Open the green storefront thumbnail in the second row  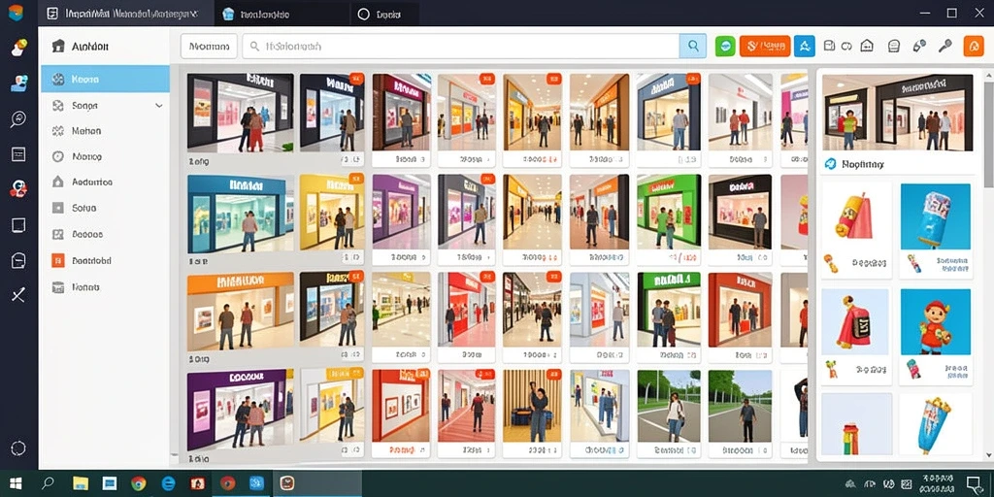pos(669,213)
